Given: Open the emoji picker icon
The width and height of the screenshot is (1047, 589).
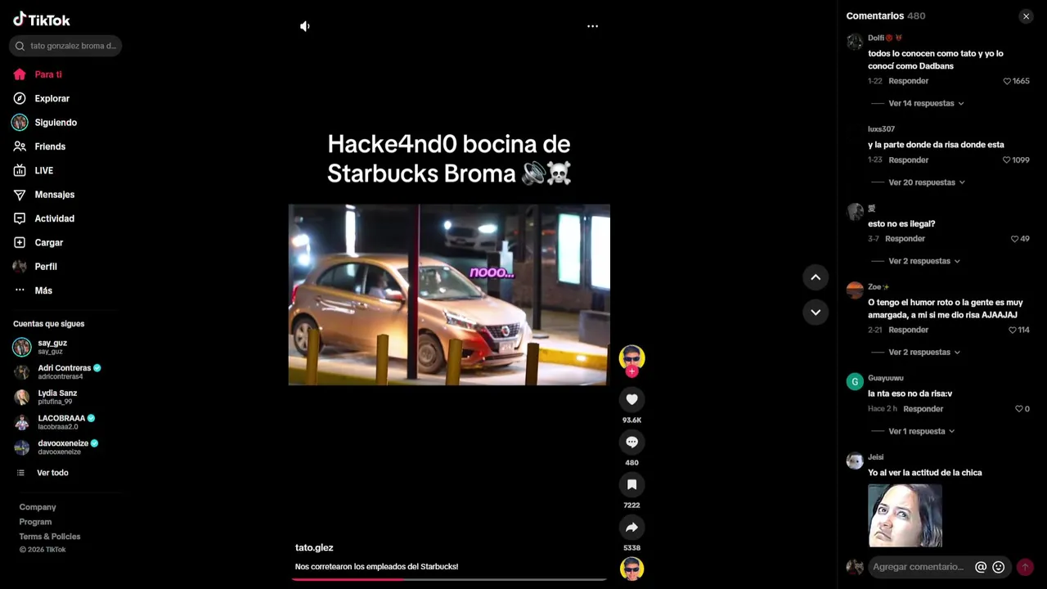Looking at the screenshot, I should click(x=998, y=567).
